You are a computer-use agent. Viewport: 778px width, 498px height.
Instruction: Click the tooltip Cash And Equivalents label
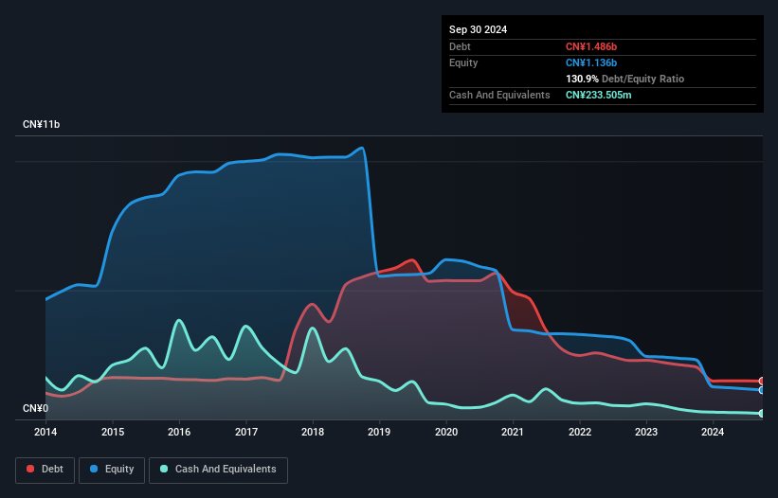(499, 95)
